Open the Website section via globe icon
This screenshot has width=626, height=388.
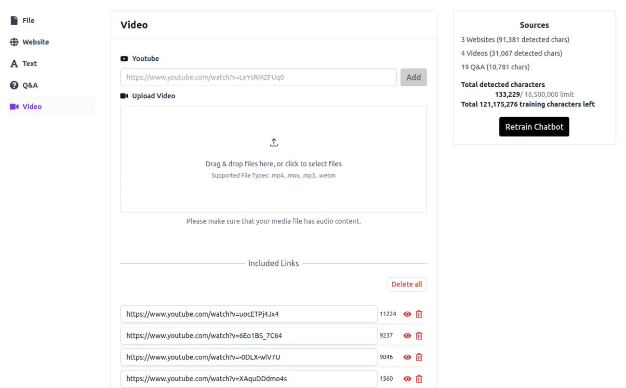pos(13,42)
